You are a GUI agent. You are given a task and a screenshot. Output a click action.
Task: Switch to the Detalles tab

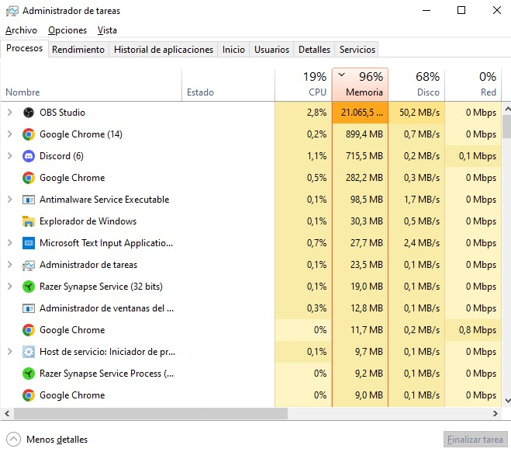314,50
